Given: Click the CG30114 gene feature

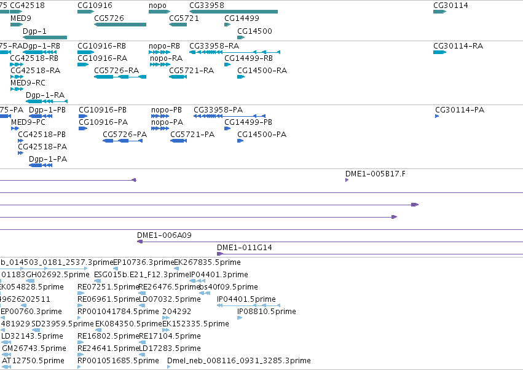Looking at the screenshot, I should click(439, 12).
